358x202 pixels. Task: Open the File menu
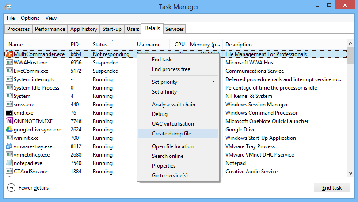[x=11, y=18]
